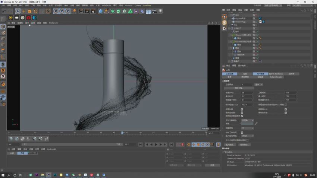
Task: Open the layout dropdown at top right
Action: 302,6
